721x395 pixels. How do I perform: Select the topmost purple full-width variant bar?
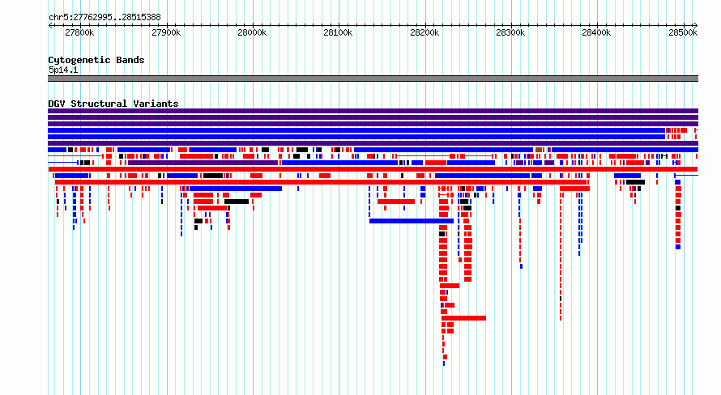click(x=373, y=111)
